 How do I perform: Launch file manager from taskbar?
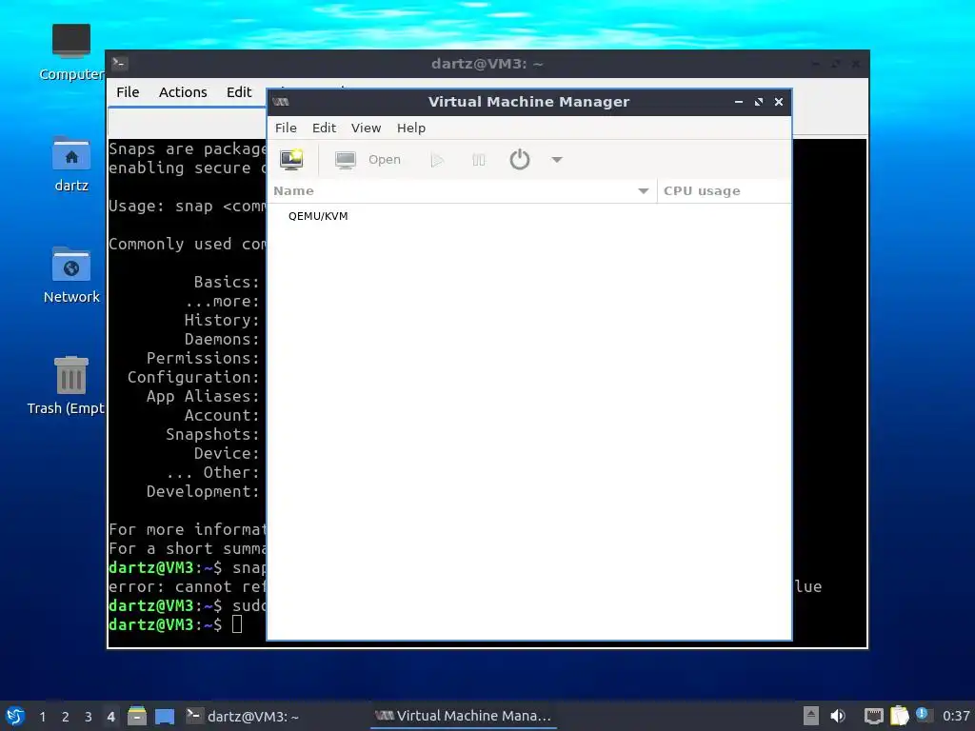tap(137, 716)
